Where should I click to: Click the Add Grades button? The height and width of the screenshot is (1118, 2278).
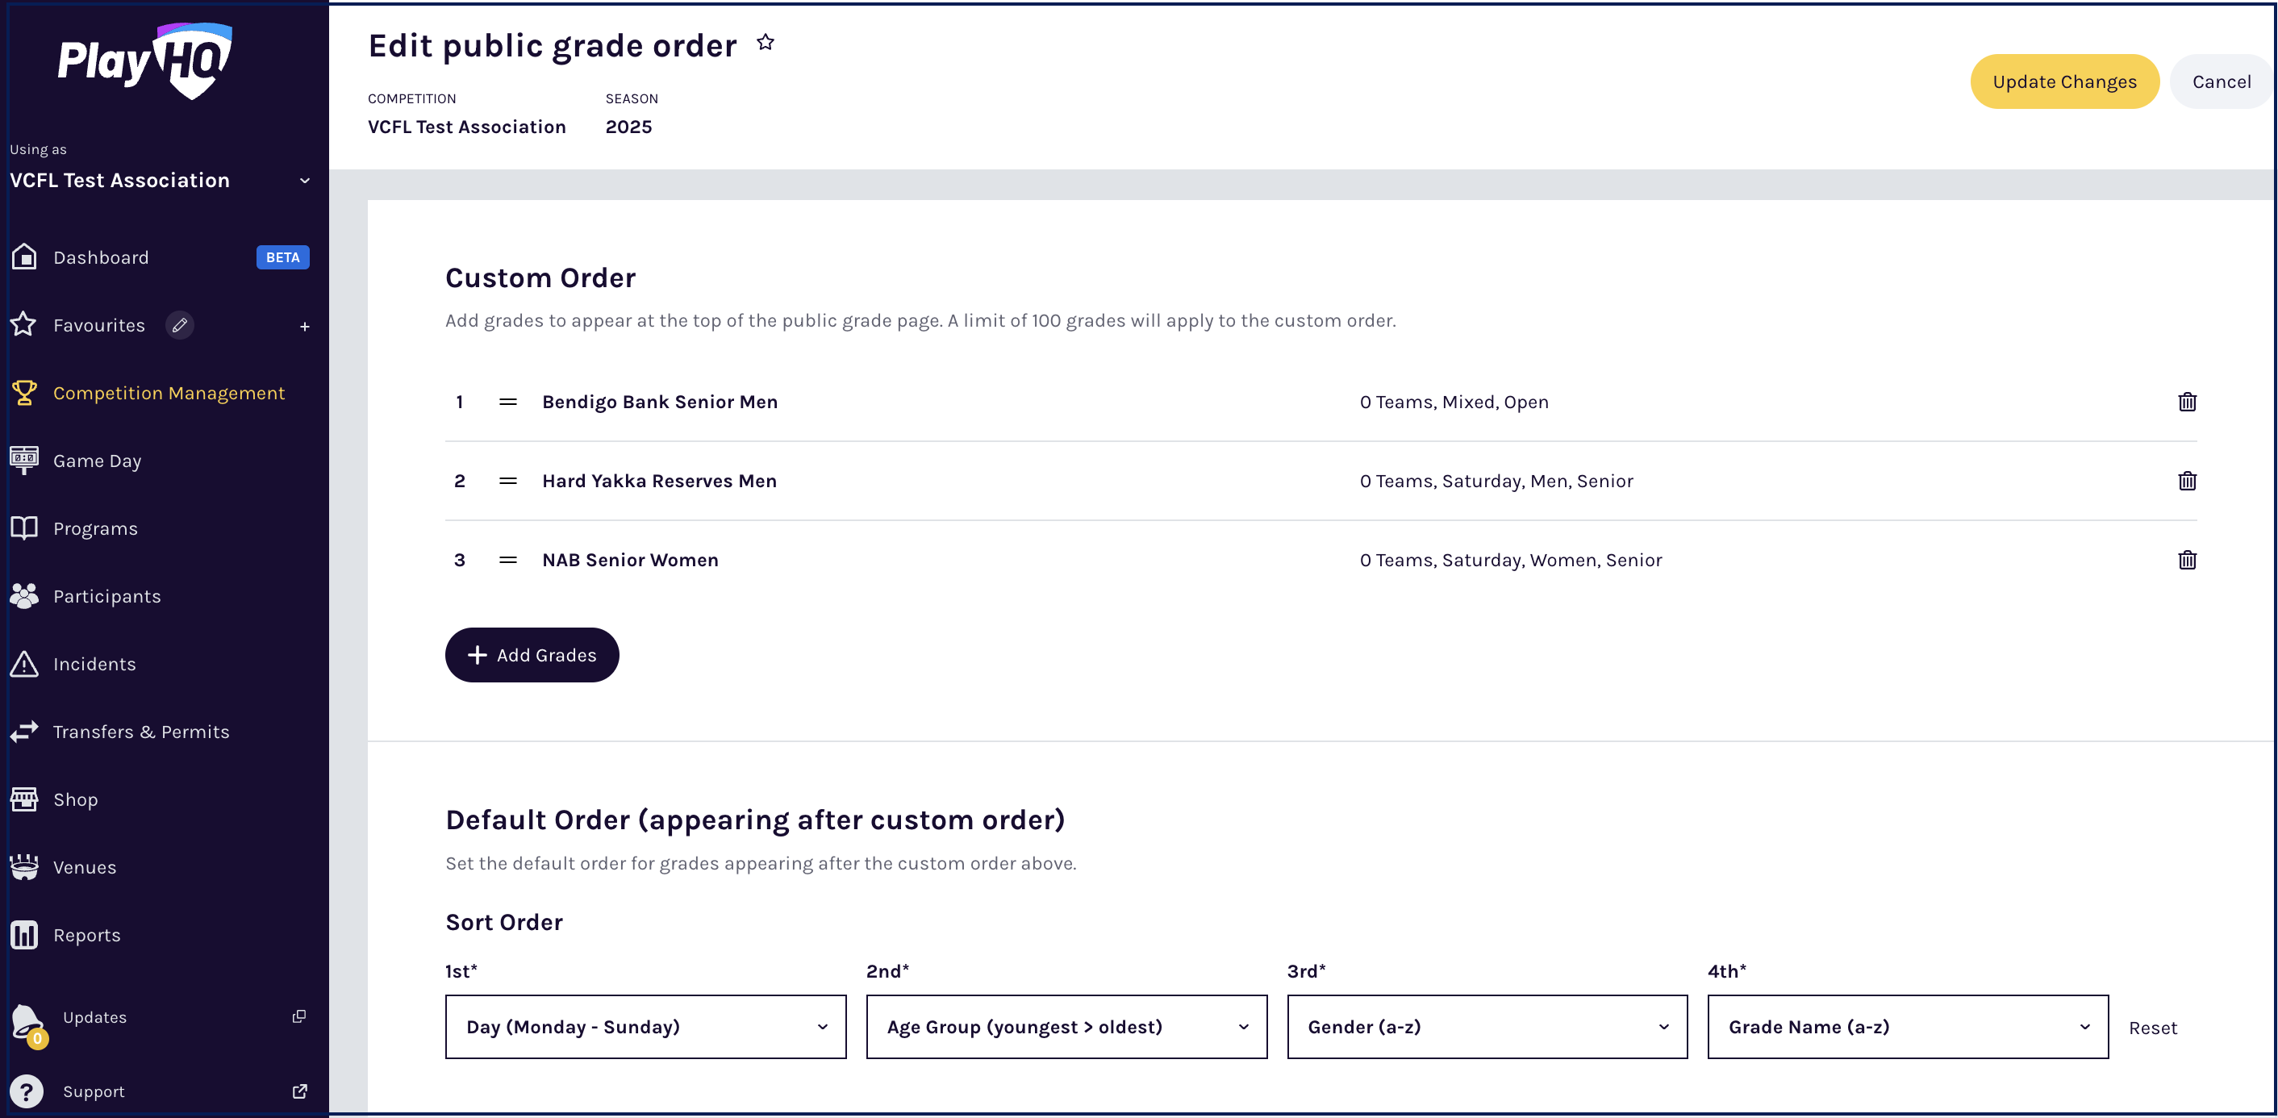pyautogui.click(x=532, y=656)
